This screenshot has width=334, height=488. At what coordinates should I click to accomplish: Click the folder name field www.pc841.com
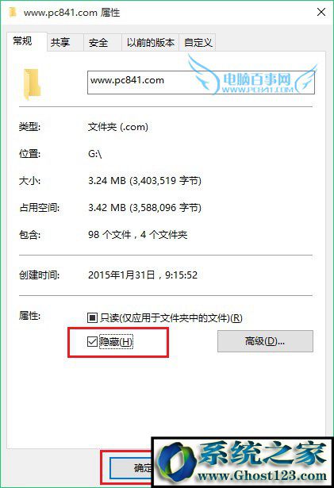201,83
